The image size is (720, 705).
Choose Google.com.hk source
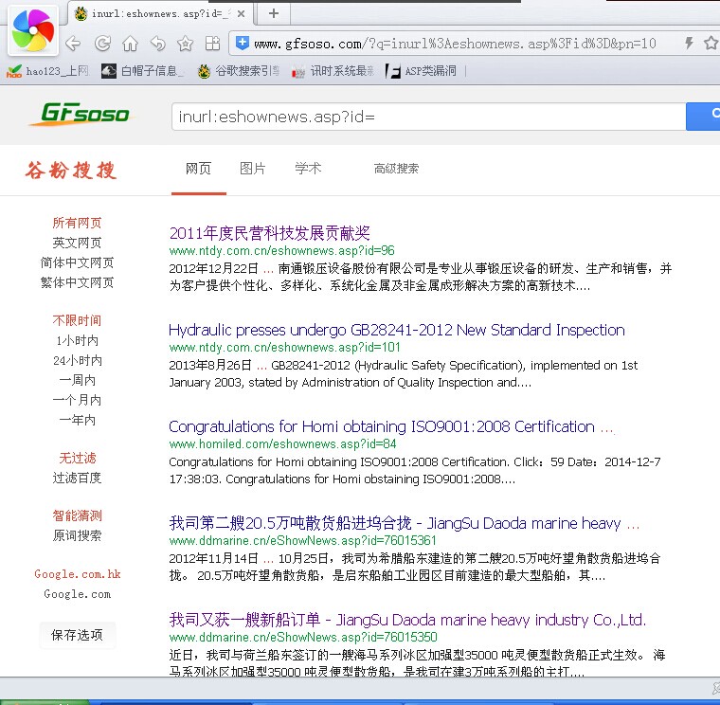pos(77,574)
